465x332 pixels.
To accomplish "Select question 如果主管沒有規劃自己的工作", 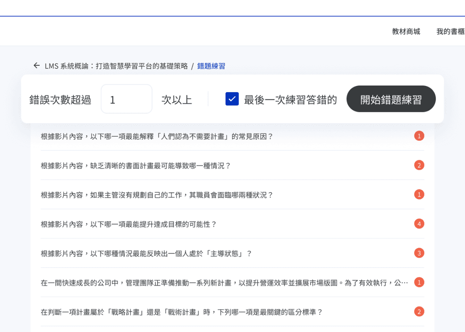I will [x=157, y=195].
